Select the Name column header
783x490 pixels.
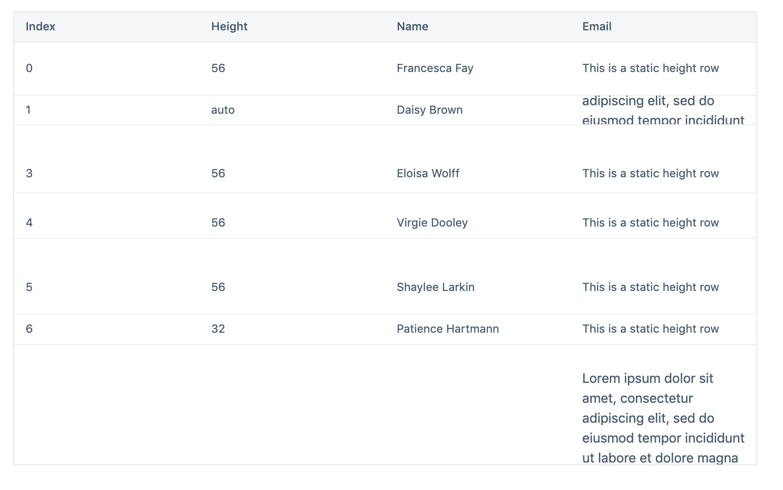click(412, 27)
